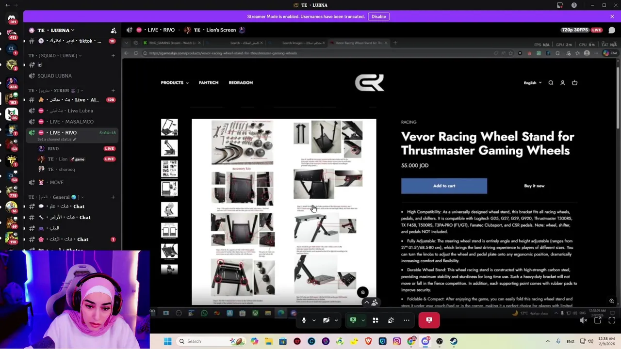Open Discord help icon in title bar
621x349 pixels.
tap(574, 5)
